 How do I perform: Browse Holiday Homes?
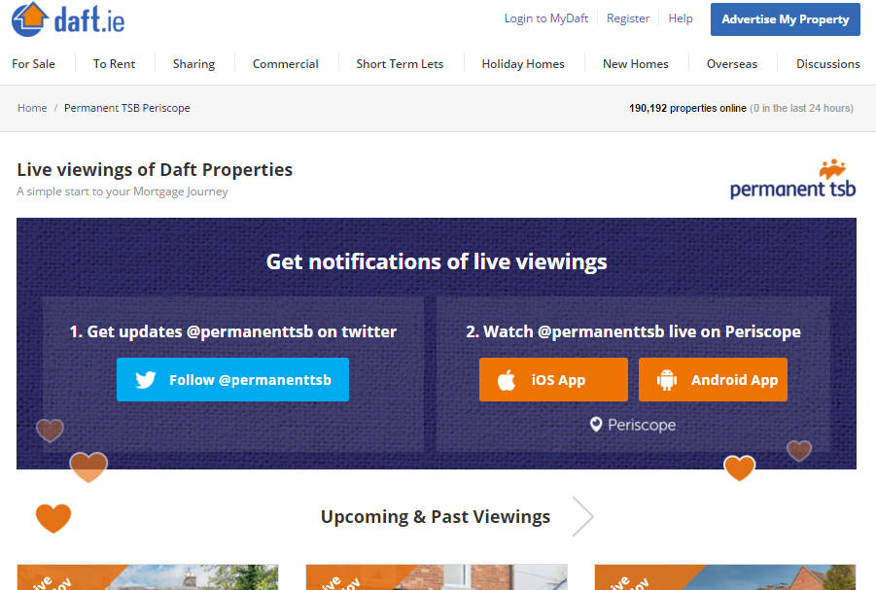(x=523, y=64)
